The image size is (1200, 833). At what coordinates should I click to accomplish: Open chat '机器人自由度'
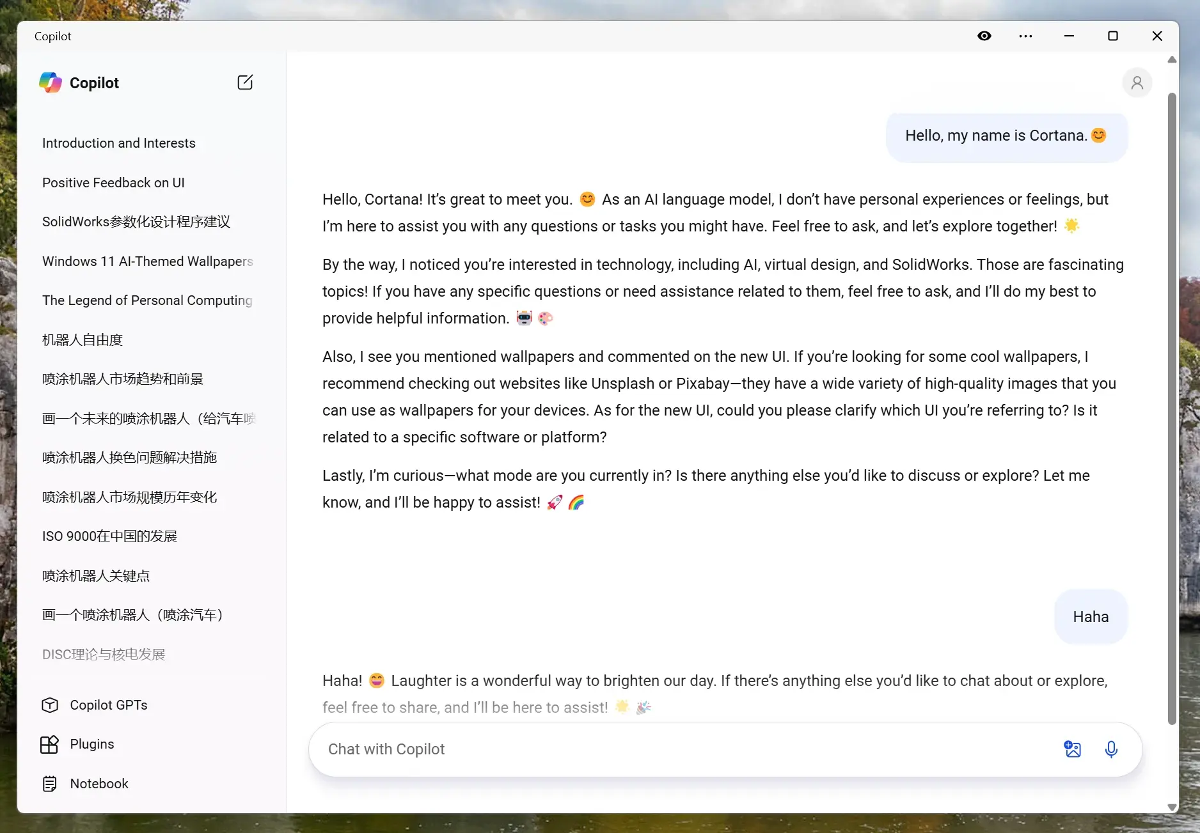coord(83,340)
